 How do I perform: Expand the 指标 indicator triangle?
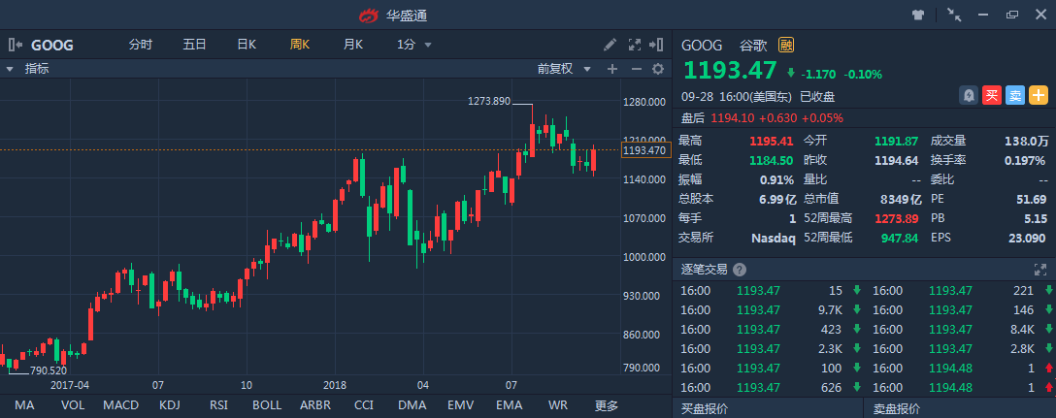pyautogui.click(x=10, y=69)
